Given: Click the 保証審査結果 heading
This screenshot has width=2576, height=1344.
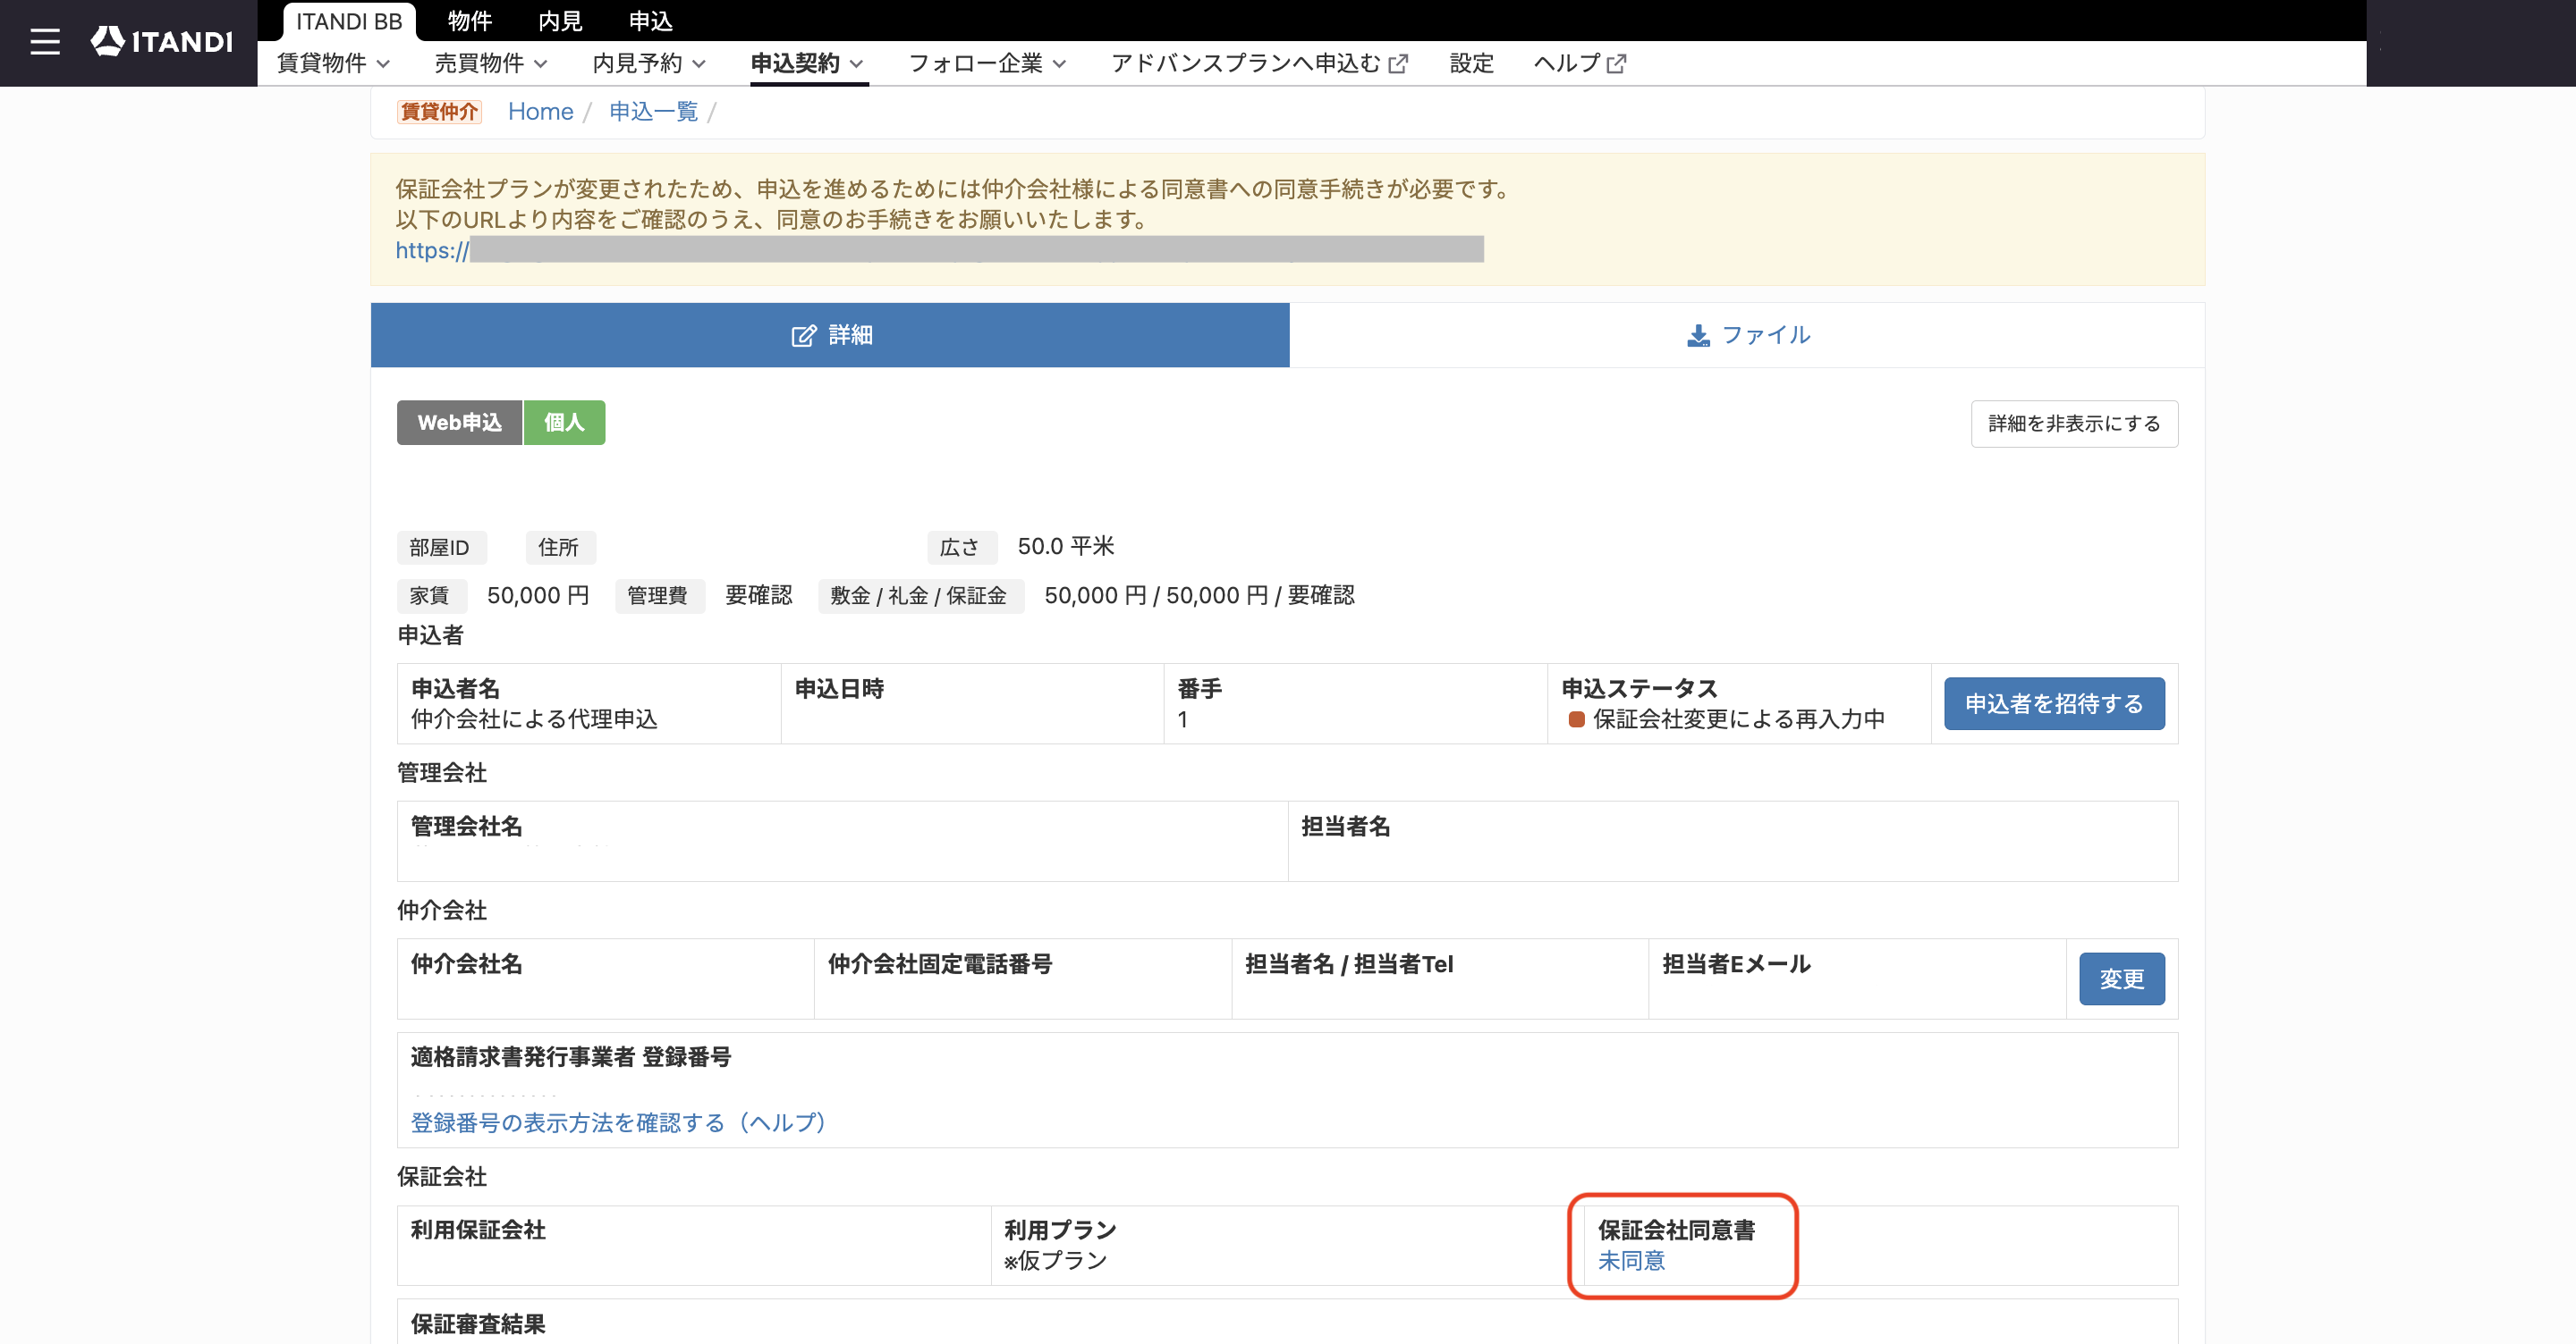Looking at the screenshot, I should pyautogui.click(x=478, y=1324).
